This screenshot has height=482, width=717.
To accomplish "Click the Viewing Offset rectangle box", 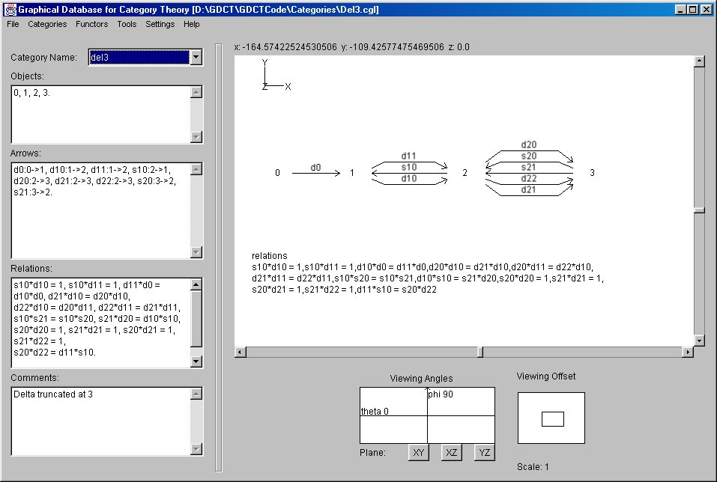I will pos(551,418).
